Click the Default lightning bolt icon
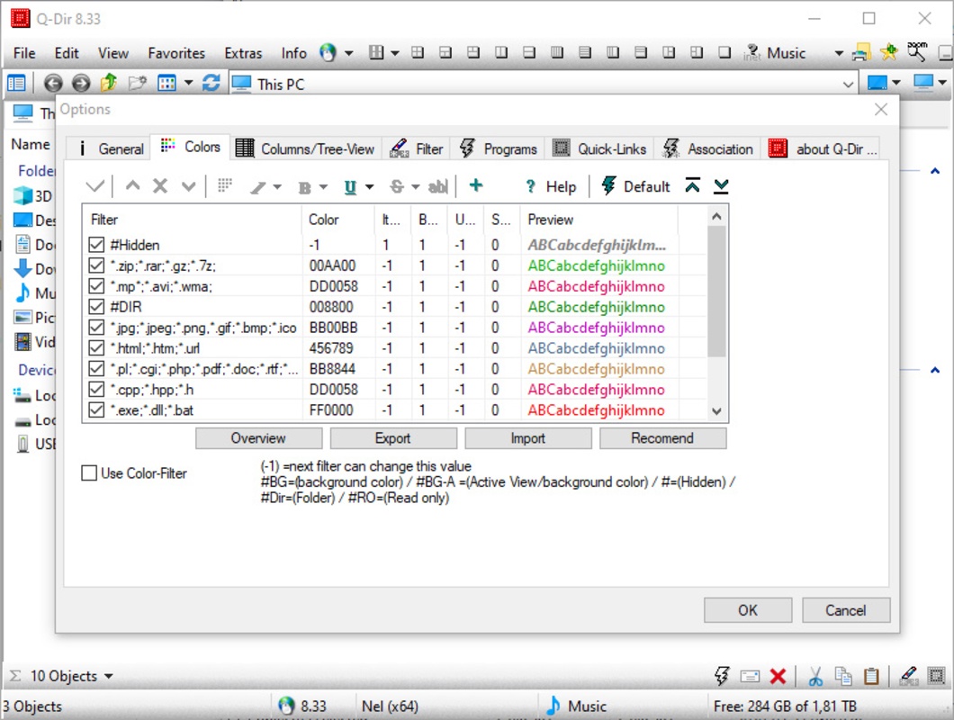 coord(608,186)
